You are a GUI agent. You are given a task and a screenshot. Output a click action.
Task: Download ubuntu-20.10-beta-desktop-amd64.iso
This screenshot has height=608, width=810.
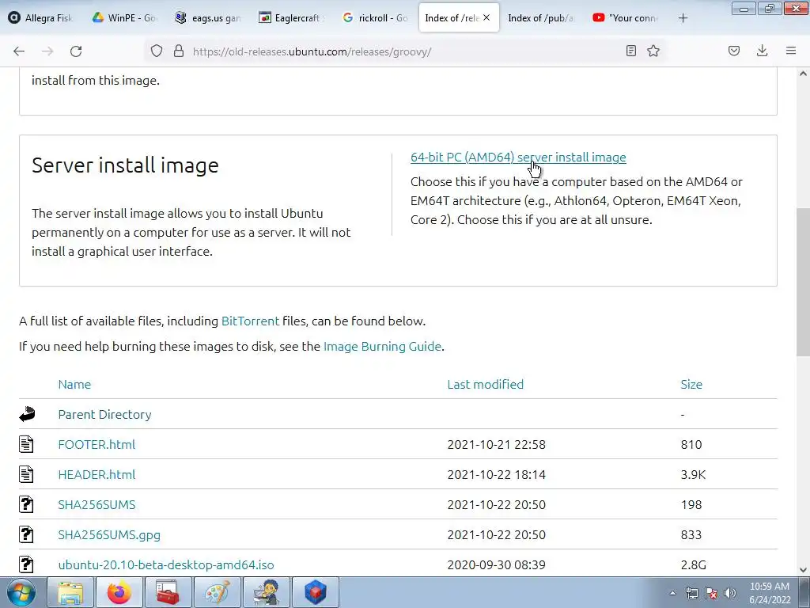coord(166,564)
